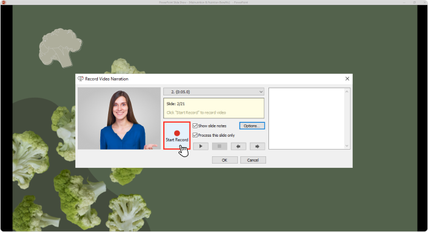Stop playback with the square button
The width and height of the screenshot is (428, 232).
(220, 147)
